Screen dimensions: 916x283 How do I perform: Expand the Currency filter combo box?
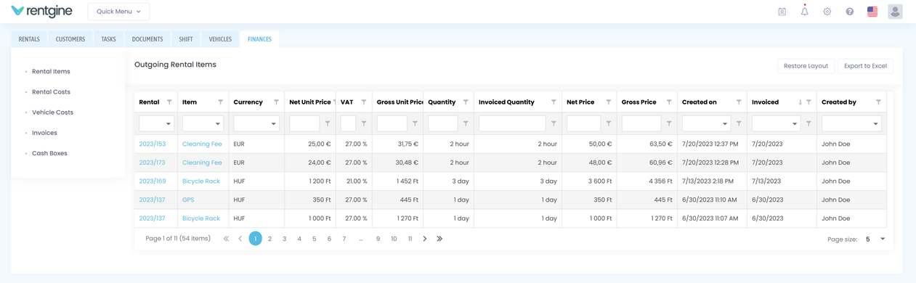[273, 124]
